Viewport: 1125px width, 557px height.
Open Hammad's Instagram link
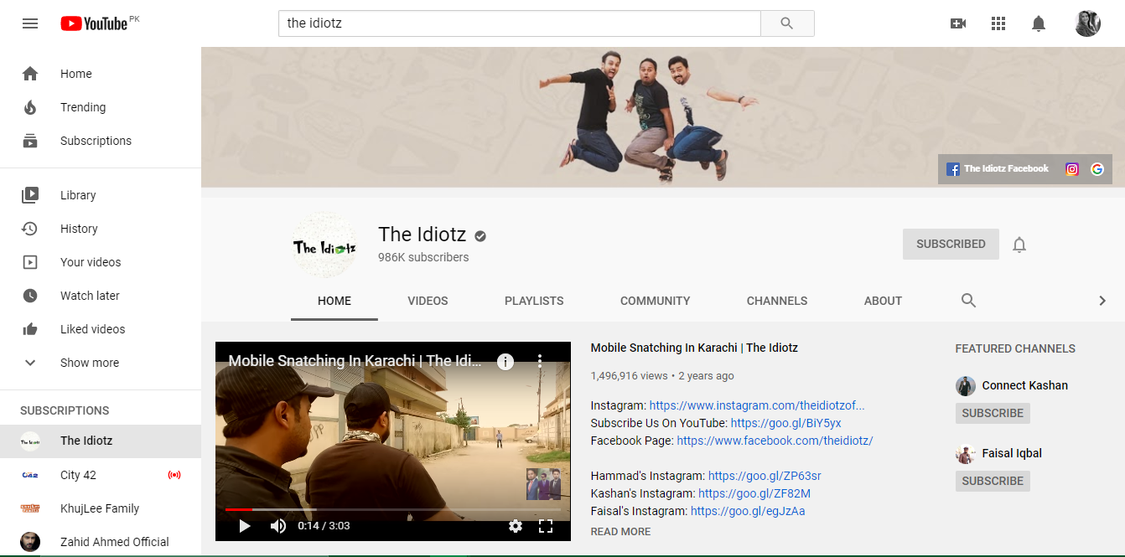[x=765, y=476]
